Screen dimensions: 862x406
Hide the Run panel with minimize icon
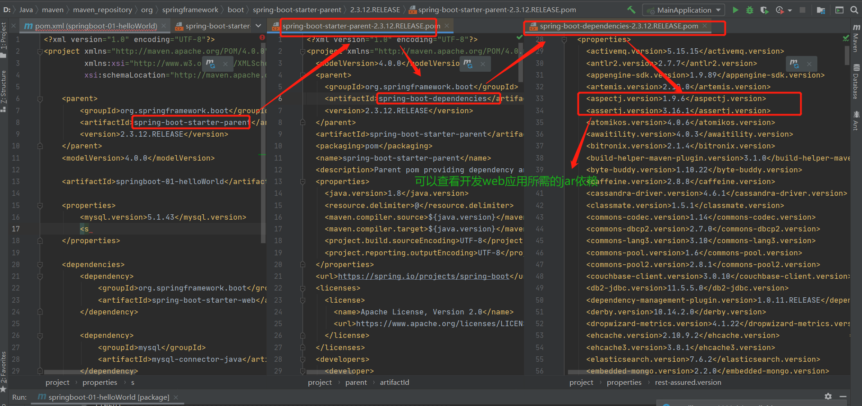[x=843, y=396]
